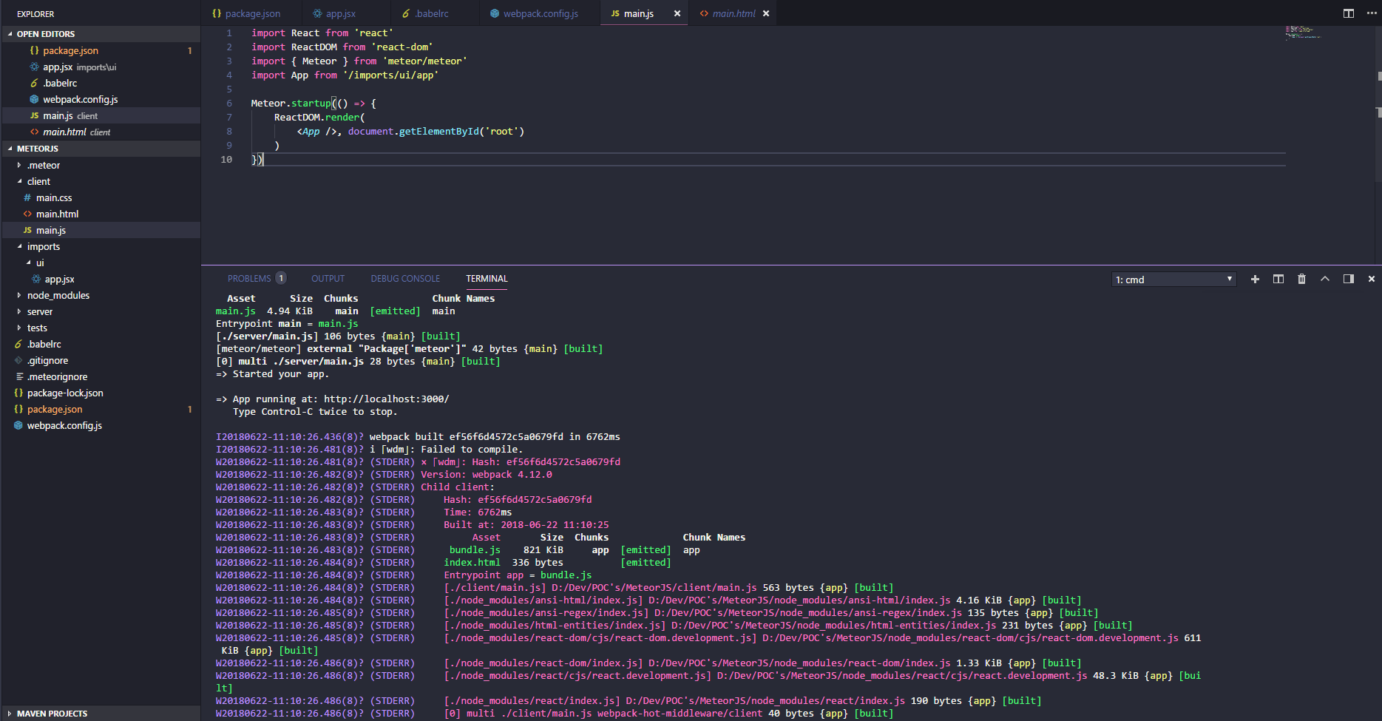Screen dimensions: 1382x721
Task: Click JSON braces icon in package.json tab
Action: (x=217, y=13)
